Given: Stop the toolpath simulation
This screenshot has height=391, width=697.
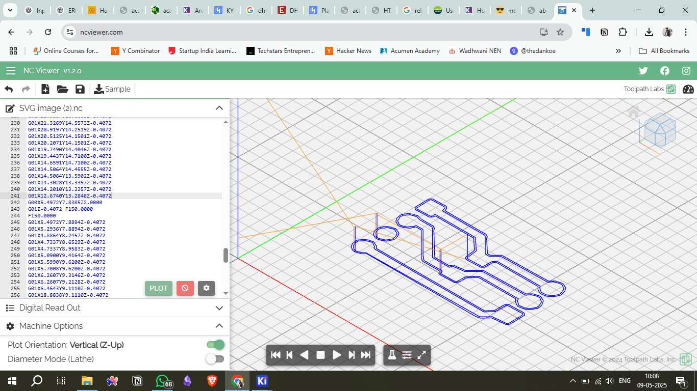Looking at the screenshot, I should 320,355.
